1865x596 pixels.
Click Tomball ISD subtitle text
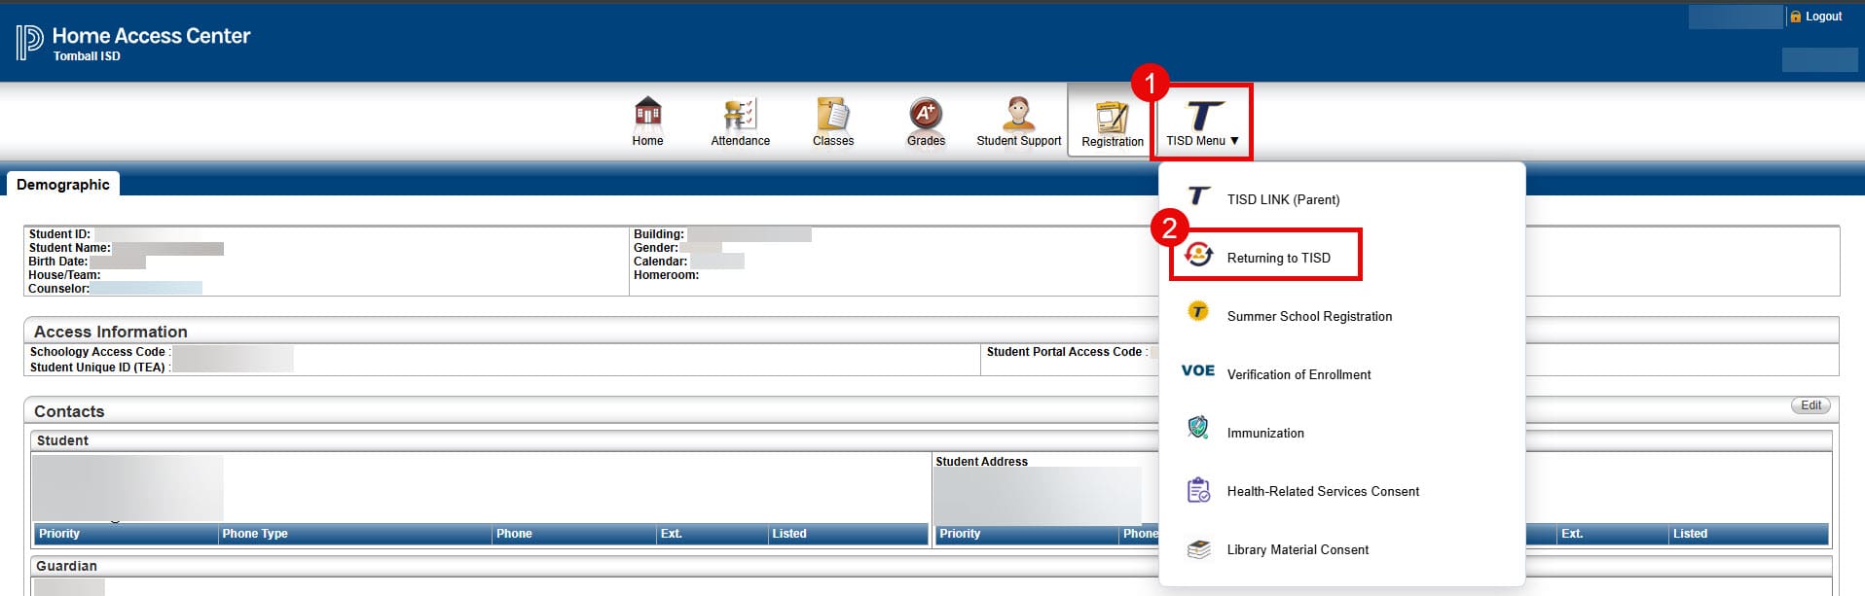pyautogui.click(x=87, y=56)
